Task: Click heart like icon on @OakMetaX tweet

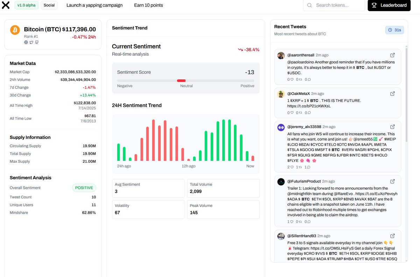Action: [x=292, y=113]
